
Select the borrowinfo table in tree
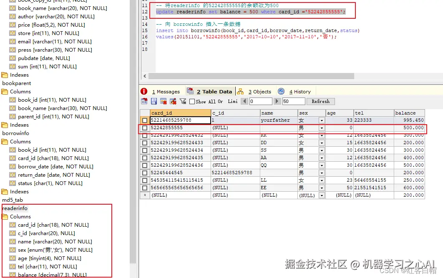coord(15,133)
